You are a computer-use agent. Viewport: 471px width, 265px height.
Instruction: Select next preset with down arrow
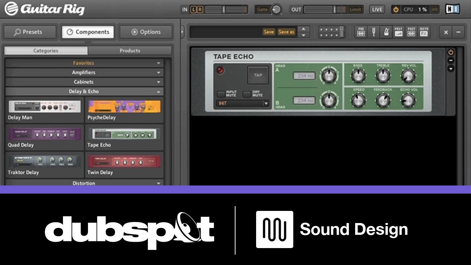pos(304,35)
